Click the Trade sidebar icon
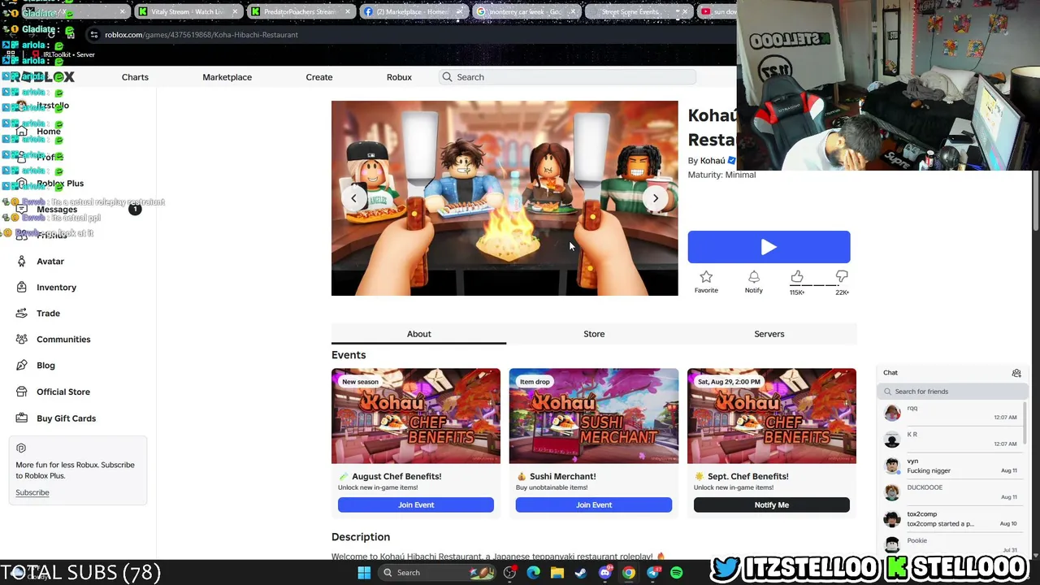The width and height of the screenshot is (1040, 585). 22,313
